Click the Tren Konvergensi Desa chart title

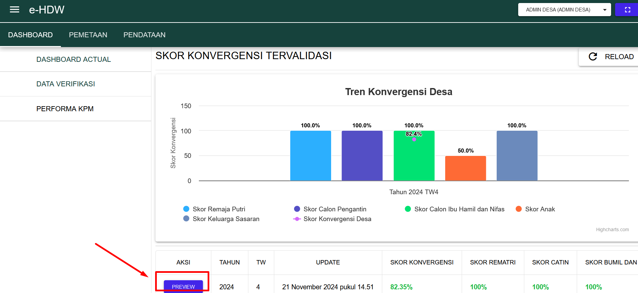coord(399,92)
